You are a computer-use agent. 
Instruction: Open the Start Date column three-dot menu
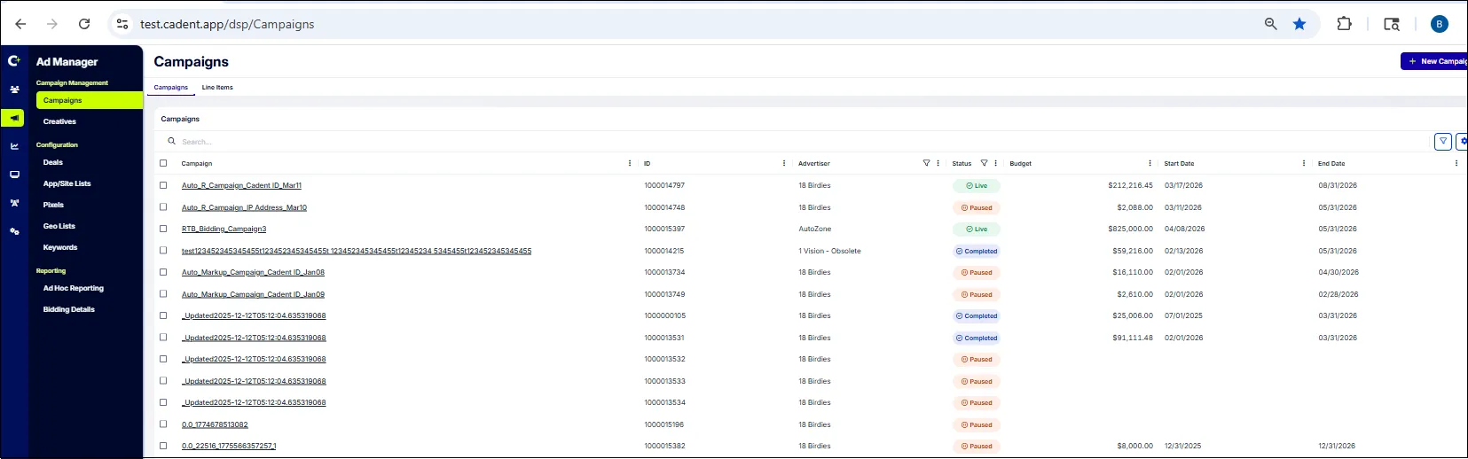click(1304, 163)
